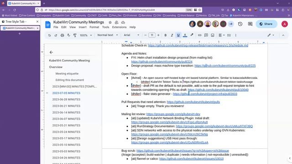Open the File menu
This screenshot has width=292, height=164.
[x=56, y=27]
